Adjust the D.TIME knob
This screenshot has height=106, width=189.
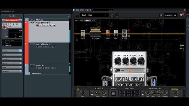[x=118, y=60]
